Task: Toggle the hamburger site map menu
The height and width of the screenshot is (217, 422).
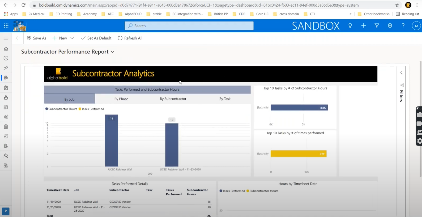Action: tap(6, 38)
